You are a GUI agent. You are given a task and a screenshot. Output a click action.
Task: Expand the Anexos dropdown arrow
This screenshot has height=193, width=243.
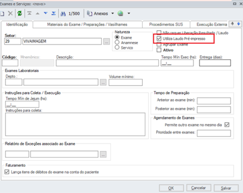[x=113, y=13]
